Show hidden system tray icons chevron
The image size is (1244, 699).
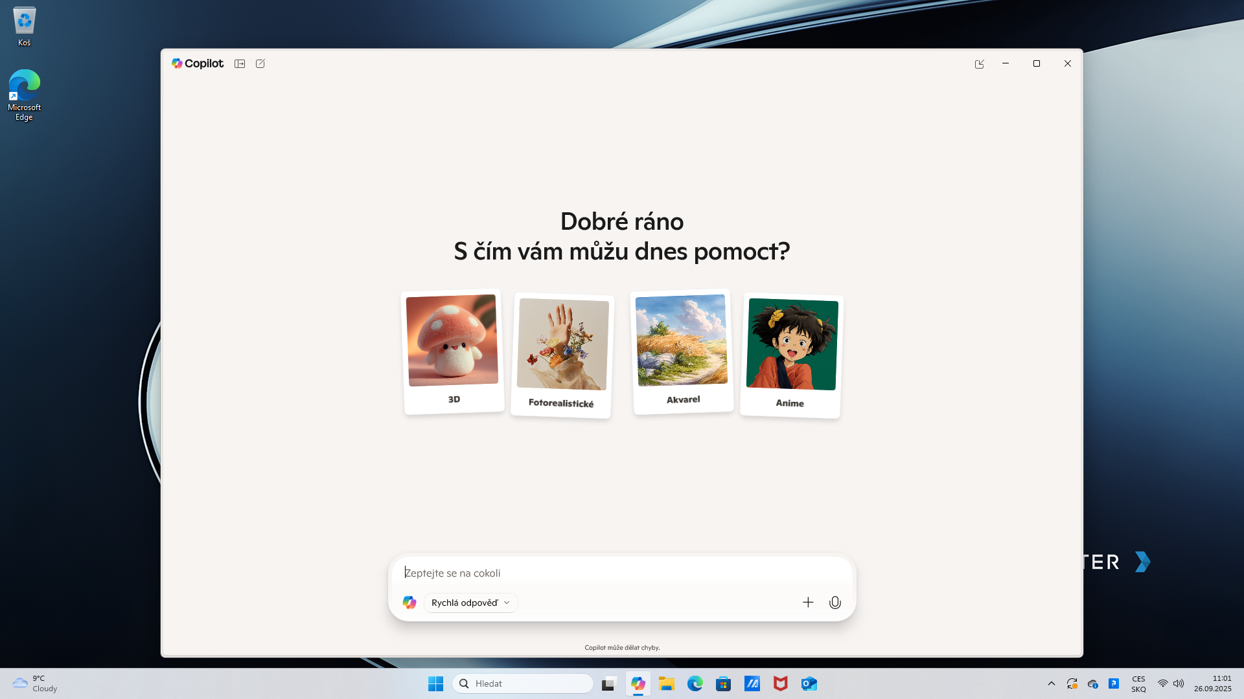1051,683
